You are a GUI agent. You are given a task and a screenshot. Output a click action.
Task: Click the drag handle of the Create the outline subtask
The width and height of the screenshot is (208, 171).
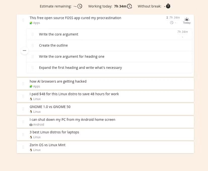(33, 45)
